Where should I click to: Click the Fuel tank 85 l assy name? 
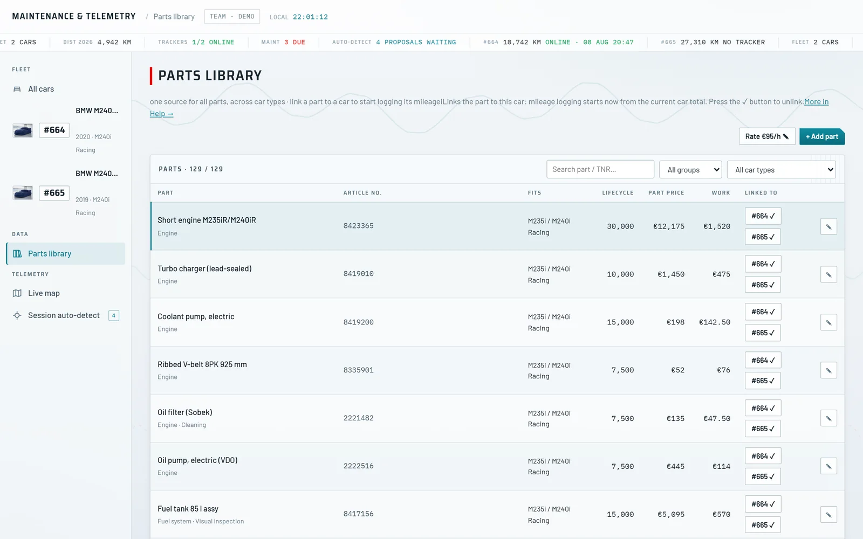[x=188, y=509]
